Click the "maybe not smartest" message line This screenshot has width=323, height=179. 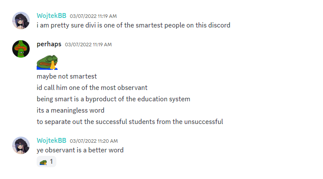pos(67,76)
